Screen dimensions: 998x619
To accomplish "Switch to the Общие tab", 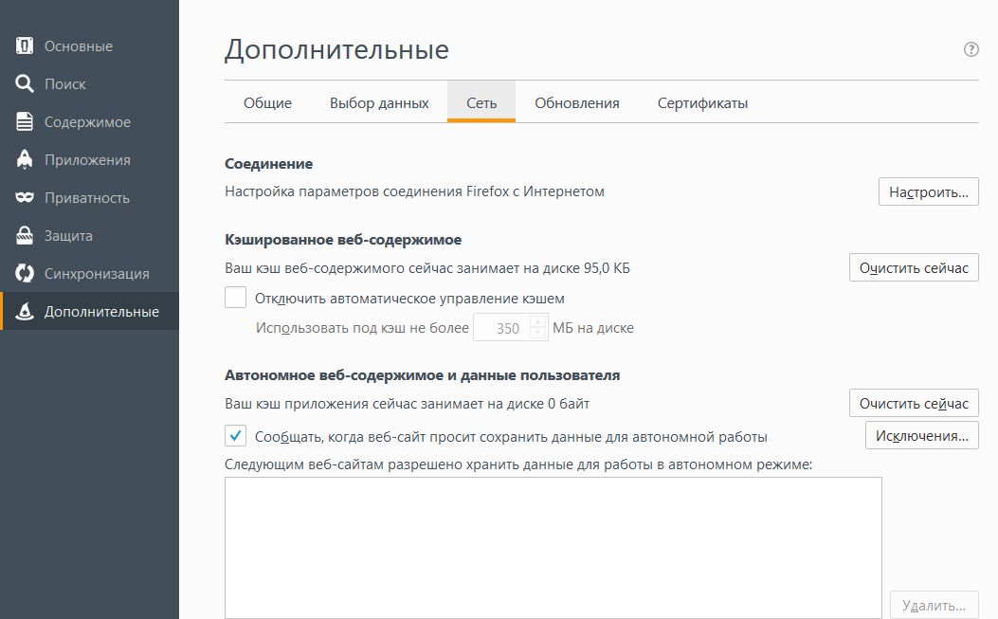I will coord(267,103).
